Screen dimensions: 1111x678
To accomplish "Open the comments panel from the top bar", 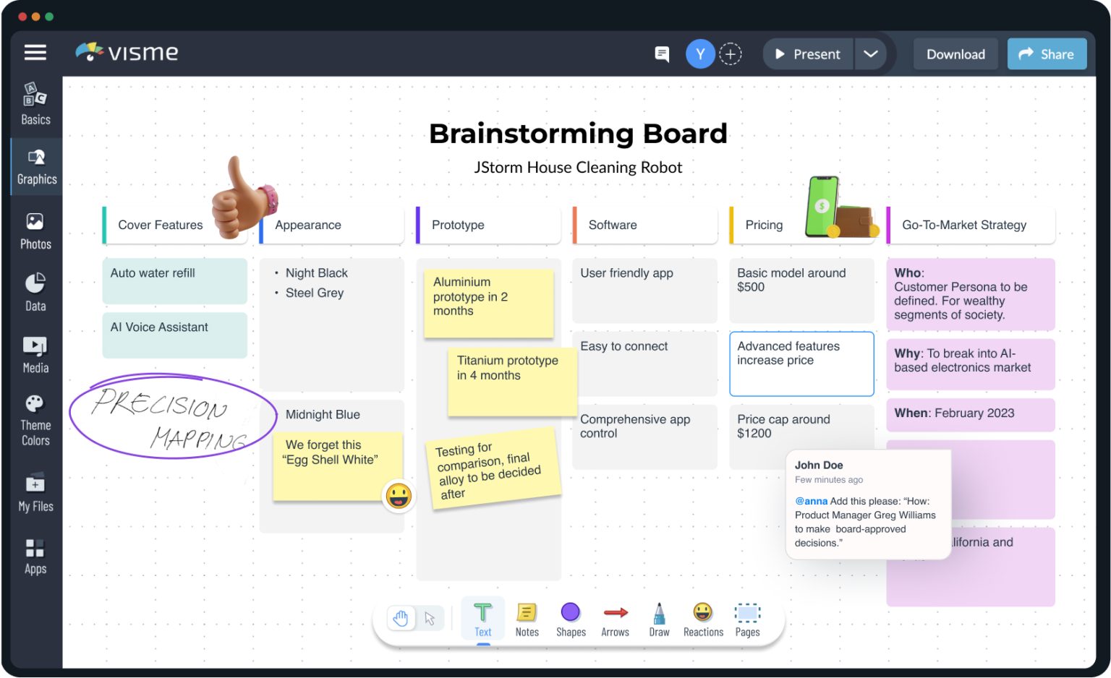I will [x=661, y=53].
